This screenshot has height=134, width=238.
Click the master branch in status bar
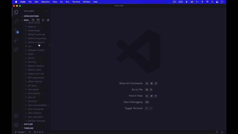20,132
